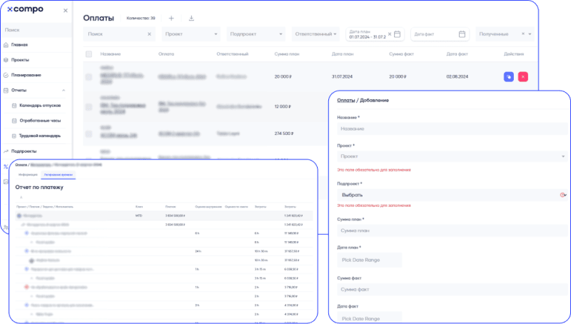Clear the Дата план range with its X
The image size is (571, 324).
[x=390, y=34]
